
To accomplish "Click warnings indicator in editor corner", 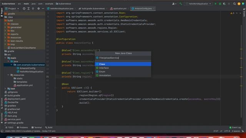I will click(x=232, y=13).
